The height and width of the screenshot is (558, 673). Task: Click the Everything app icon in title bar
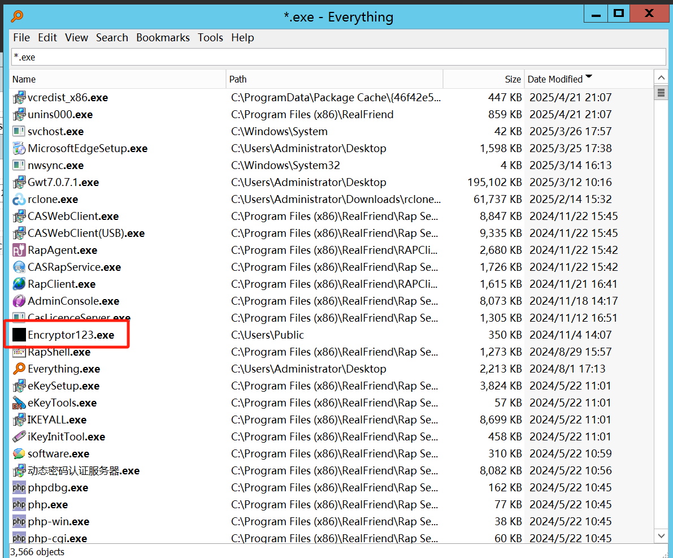pyautogui.click(x=18, y=16)
